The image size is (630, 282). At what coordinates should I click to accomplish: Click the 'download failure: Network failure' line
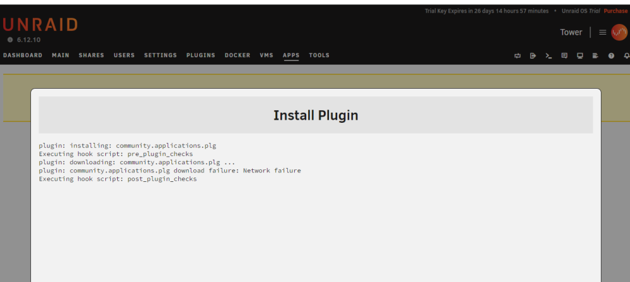(169, 171)
